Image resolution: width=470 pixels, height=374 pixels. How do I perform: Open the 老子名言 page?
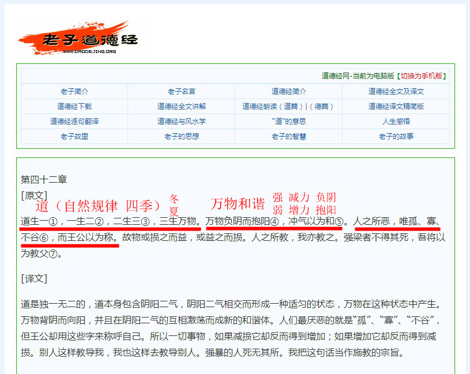pyautogui.click(x=181, y=91)
